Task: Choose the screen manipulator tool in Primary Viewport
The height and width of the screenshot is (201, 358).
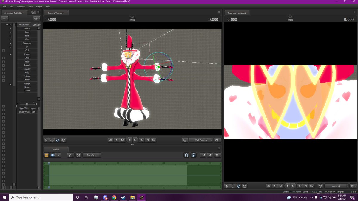Action: click(x=63, y=140)
